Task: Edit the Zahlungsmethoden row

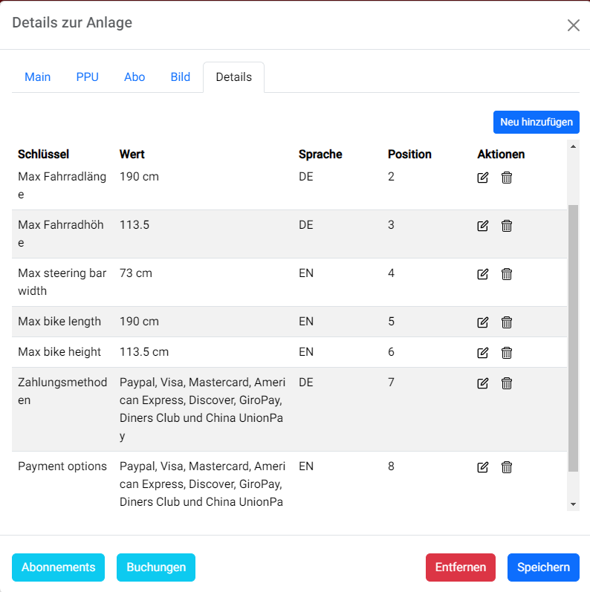Action: [483, 383]
